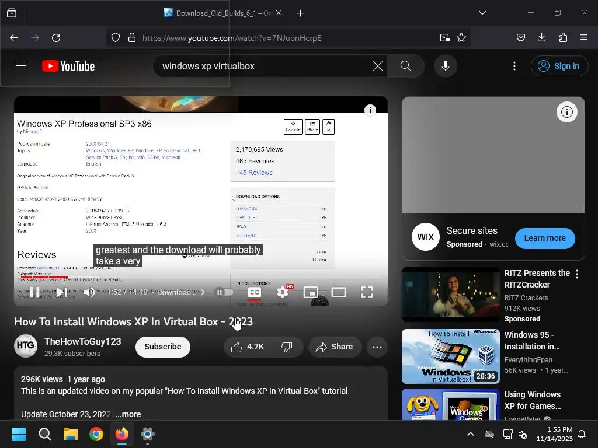Open picture-in-picture icon in address bar
The image size is (598, 448).
pos(444,38)
